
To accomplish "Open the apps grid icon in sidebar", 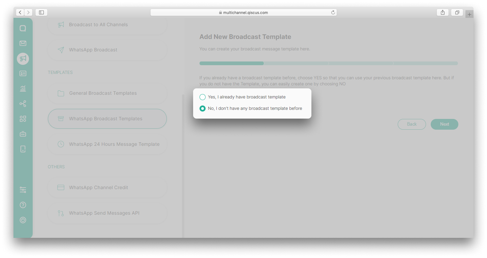I will click(23, 119).
